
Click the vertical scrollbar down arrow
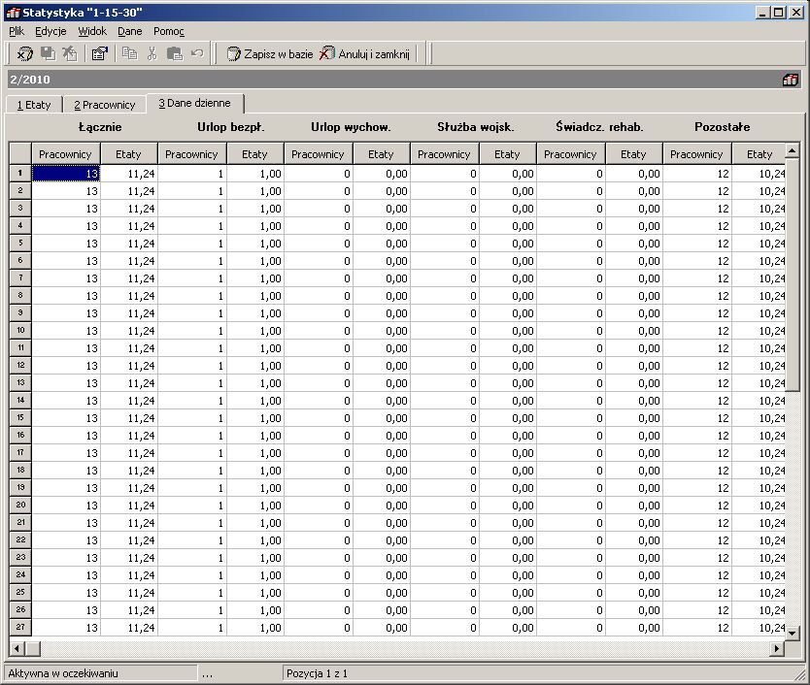[792, 632]
